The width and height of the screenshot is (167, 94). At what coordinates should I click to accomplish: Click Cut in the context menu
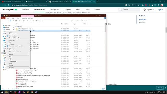pos(10,57)
